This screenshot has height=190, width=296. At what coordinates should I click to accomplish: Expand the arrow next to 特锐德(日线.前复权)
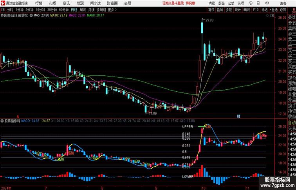click(31, 16)
